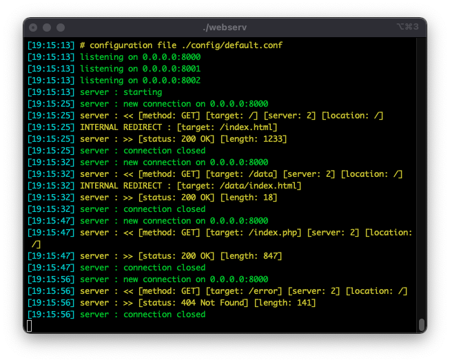This screenshot has width=450, height=362.
Task: Click the status 200 OK length 18 line
Action: (152, 198)
